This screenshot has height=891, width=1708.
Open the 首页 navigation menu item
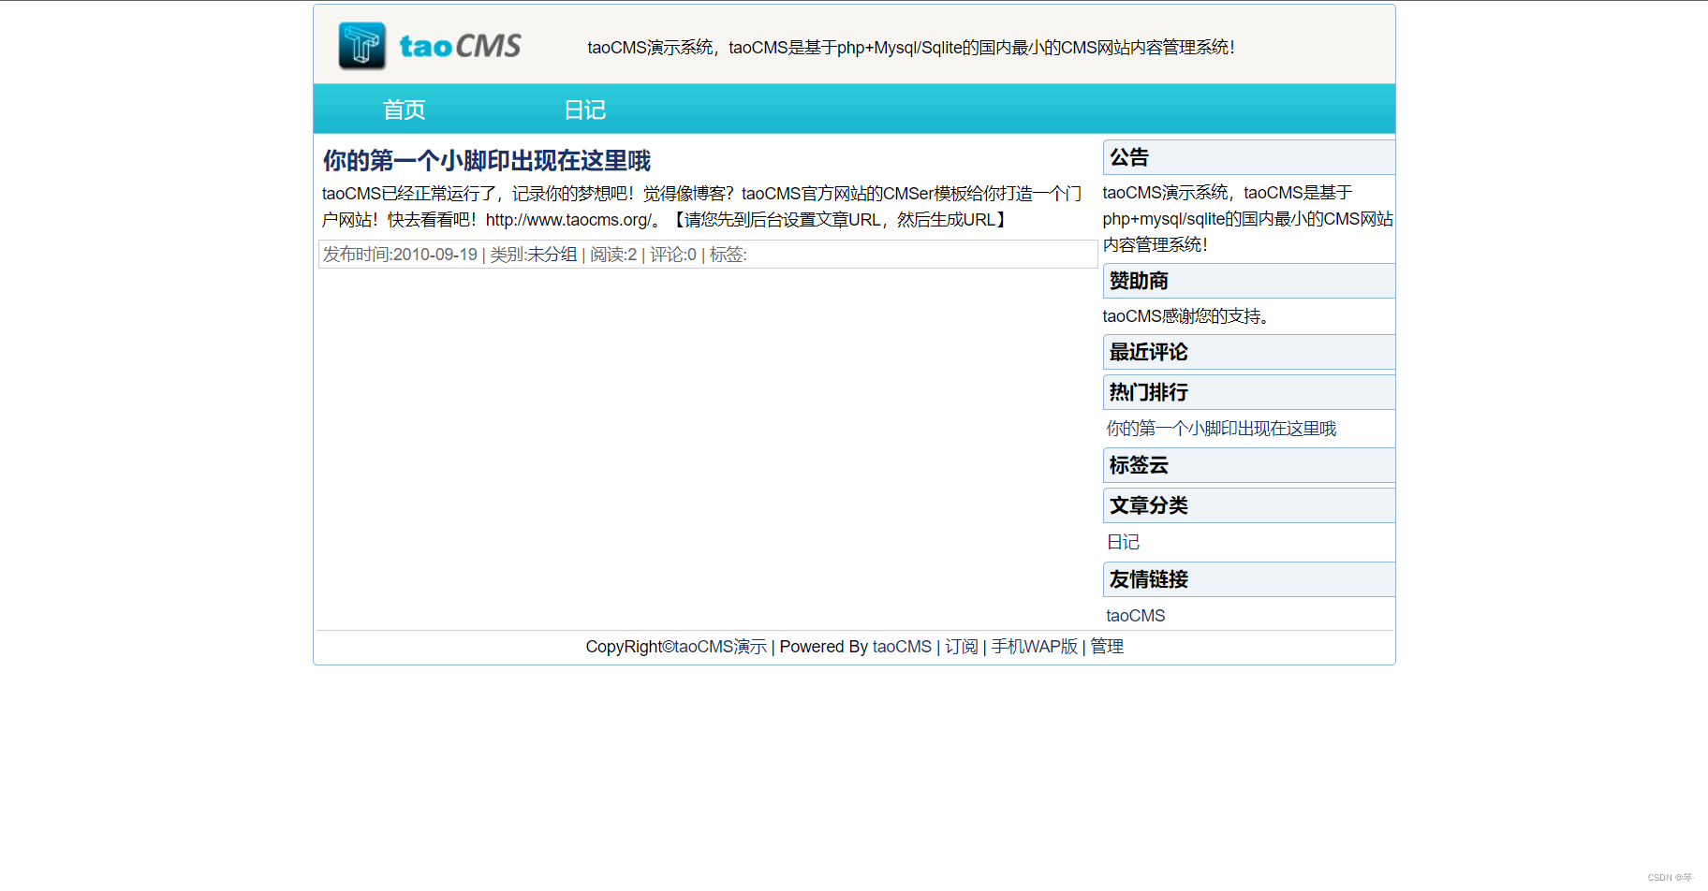pyautogui.click(x=404, y=110)
